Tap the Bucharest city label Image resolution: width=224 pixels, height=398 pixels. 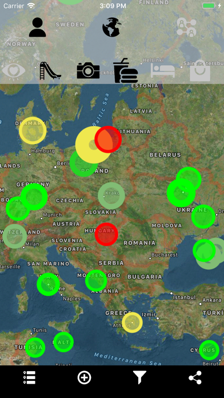165,254
